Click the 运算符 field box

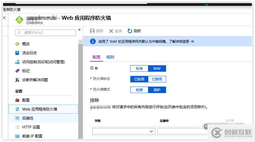[183, 131]
